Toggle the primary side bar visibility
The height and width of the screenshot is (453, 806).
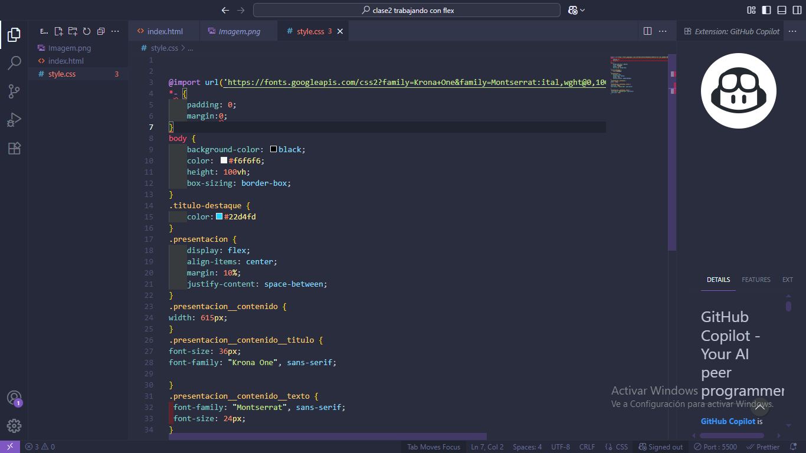point(766,10)
